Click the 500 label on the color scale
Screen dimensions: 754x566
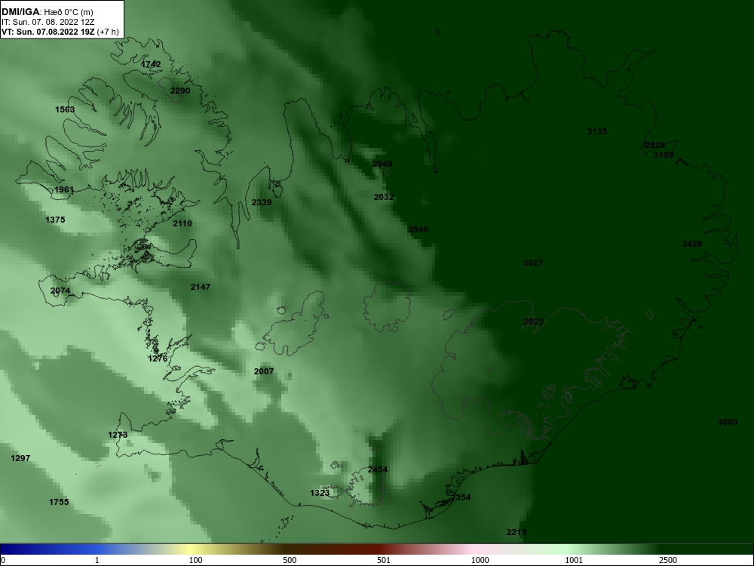pyautogui.click(x=290, y=560)
